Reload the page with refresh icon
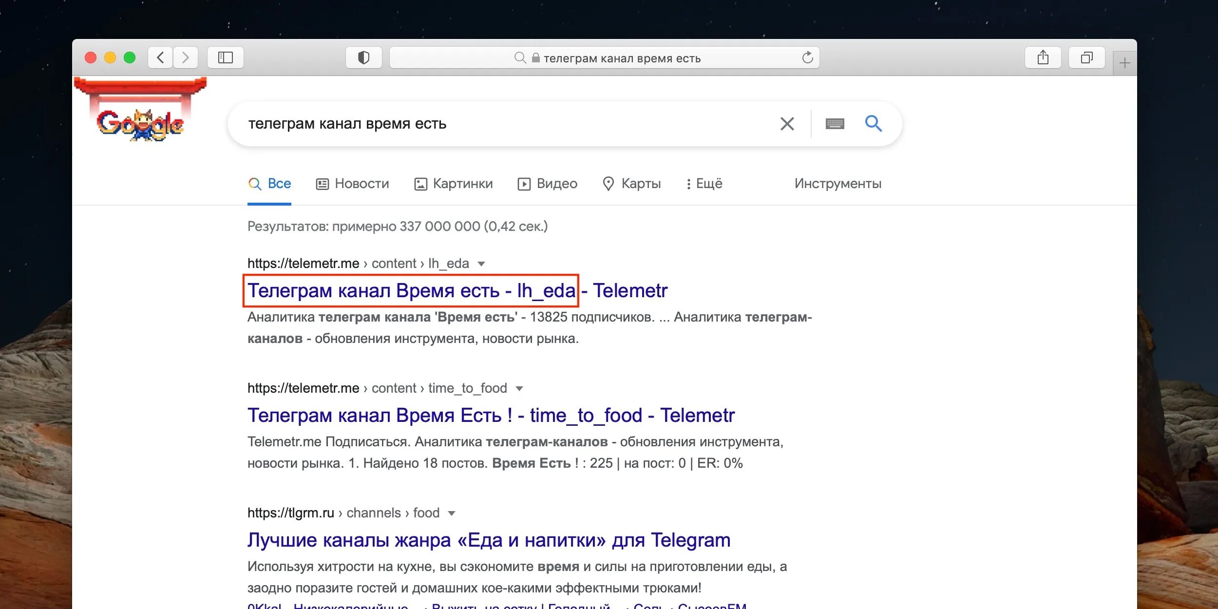Screen dimensions: 1218x609 807,58
